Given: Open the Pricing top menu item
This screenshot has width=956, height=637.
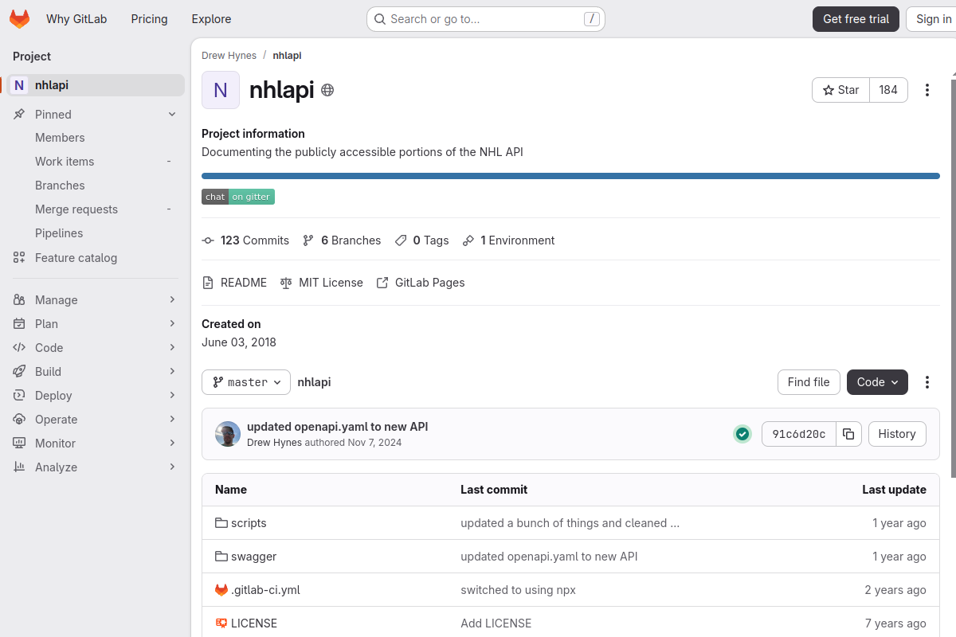Looking at the screenshot, I should point(149,19).
